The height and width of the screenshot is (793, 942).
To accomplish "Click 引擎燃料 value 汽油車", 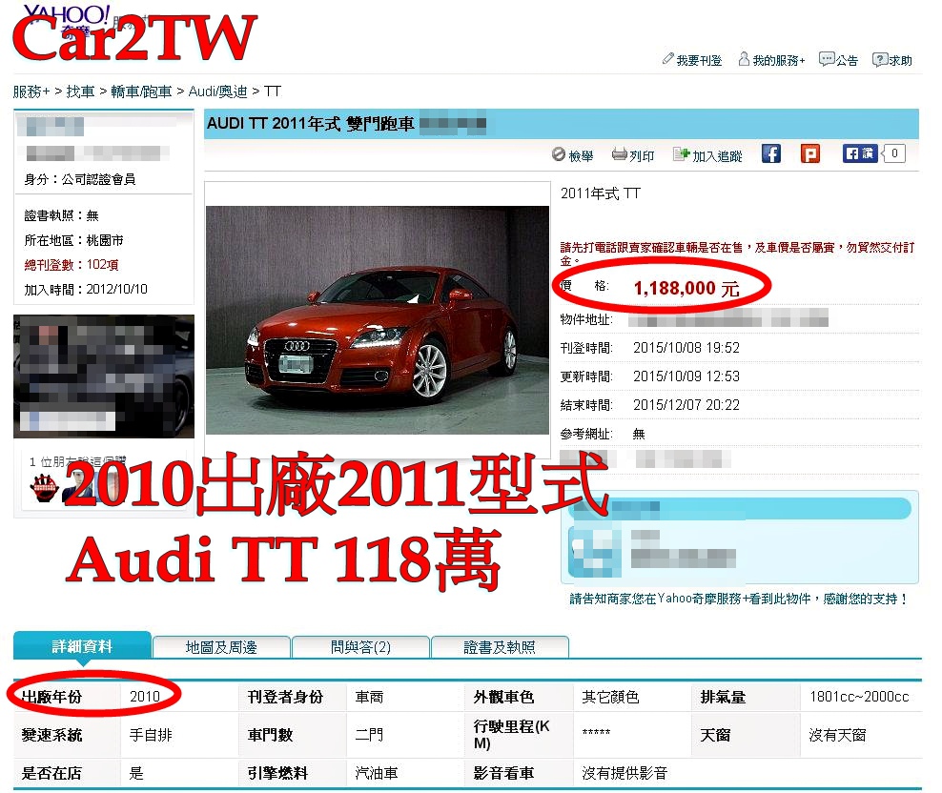I will point(376,773).
